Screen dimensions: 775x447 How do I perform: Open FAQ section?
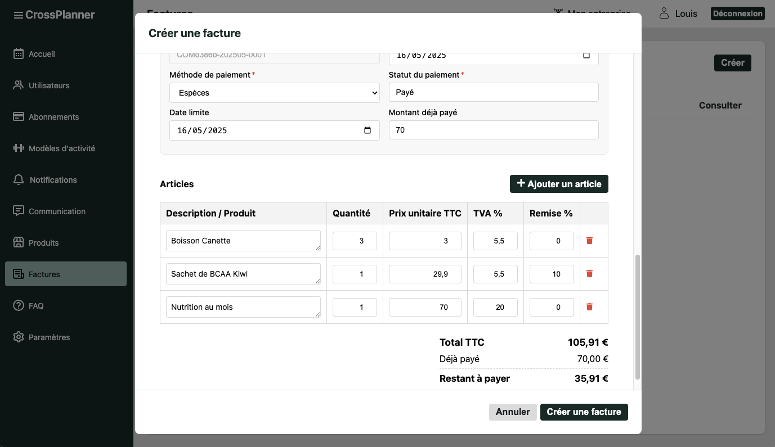pos(66,306)
